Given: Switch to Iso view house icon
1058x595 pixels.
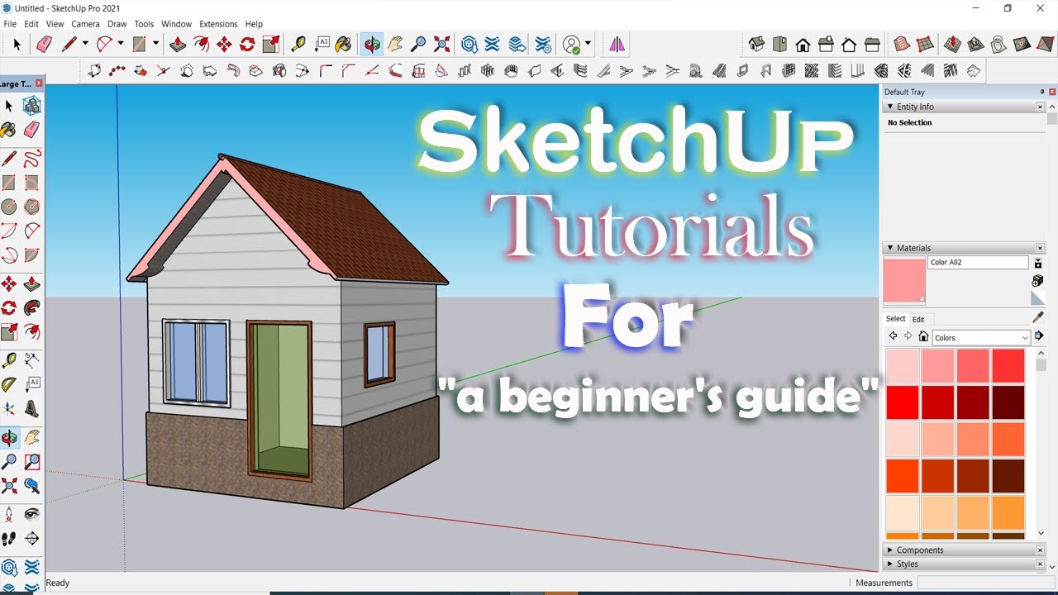Looking at the screenshot, I should tap(756, 45).
